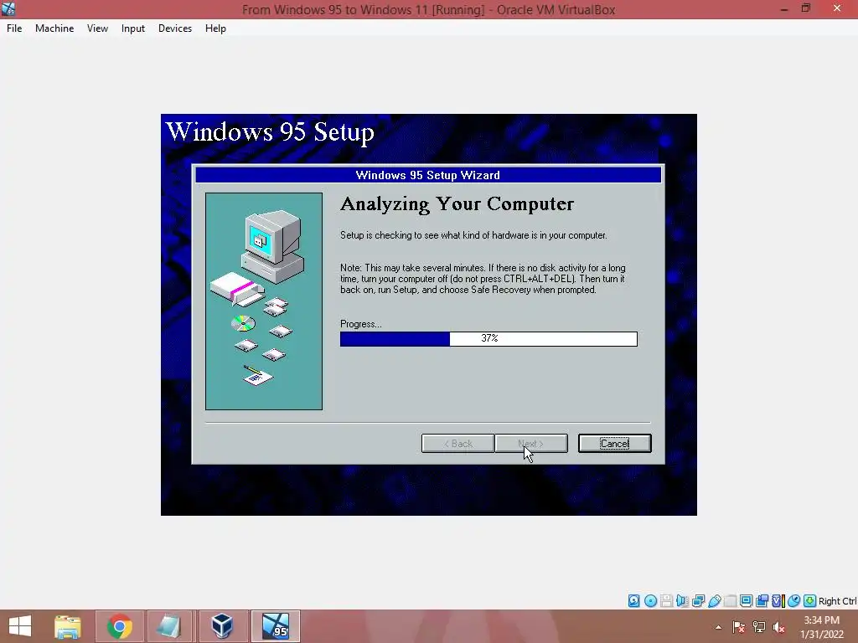Click the network connection tray icon
858x643 pixels.
pos(759,627)
